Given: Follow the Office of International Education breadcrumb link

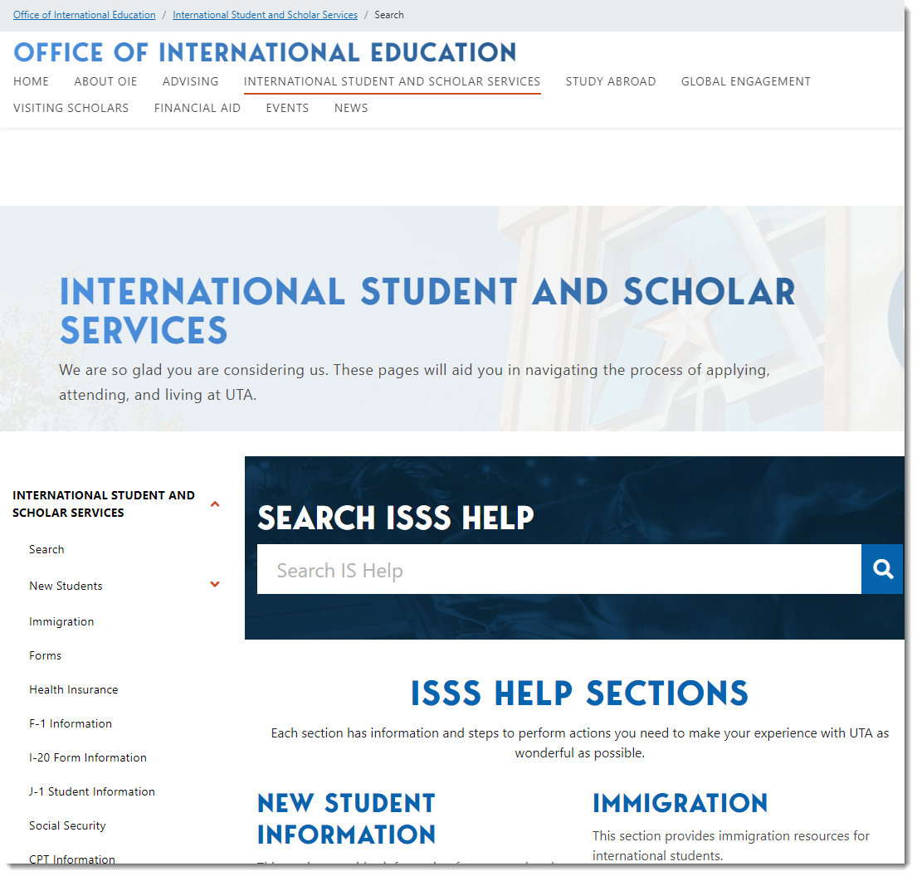Looking at the screenshot, I should coord(84,15).
